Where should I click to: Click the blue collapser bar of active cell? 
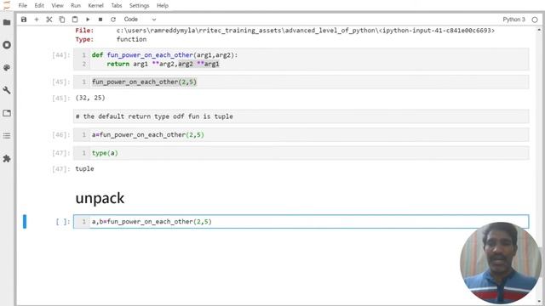click(x=25, y=222)
